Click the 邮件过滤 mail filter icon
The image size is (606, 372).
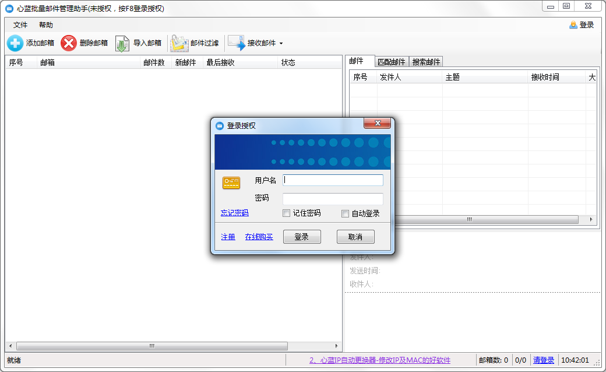pyautogui.click(x=179, y=44)
